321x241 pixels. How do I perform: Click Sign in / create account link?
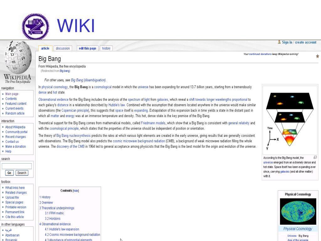299,42
